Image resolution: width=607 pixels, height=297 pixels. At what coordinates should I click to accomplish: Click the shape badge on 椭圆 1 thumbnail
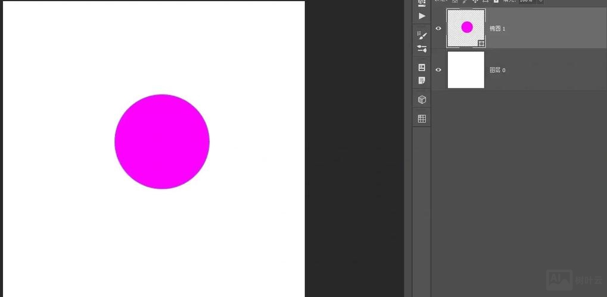(481, 43)
